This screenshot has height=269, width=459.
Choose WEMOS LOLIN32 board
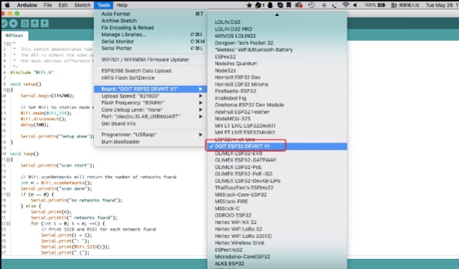(235, 36)
